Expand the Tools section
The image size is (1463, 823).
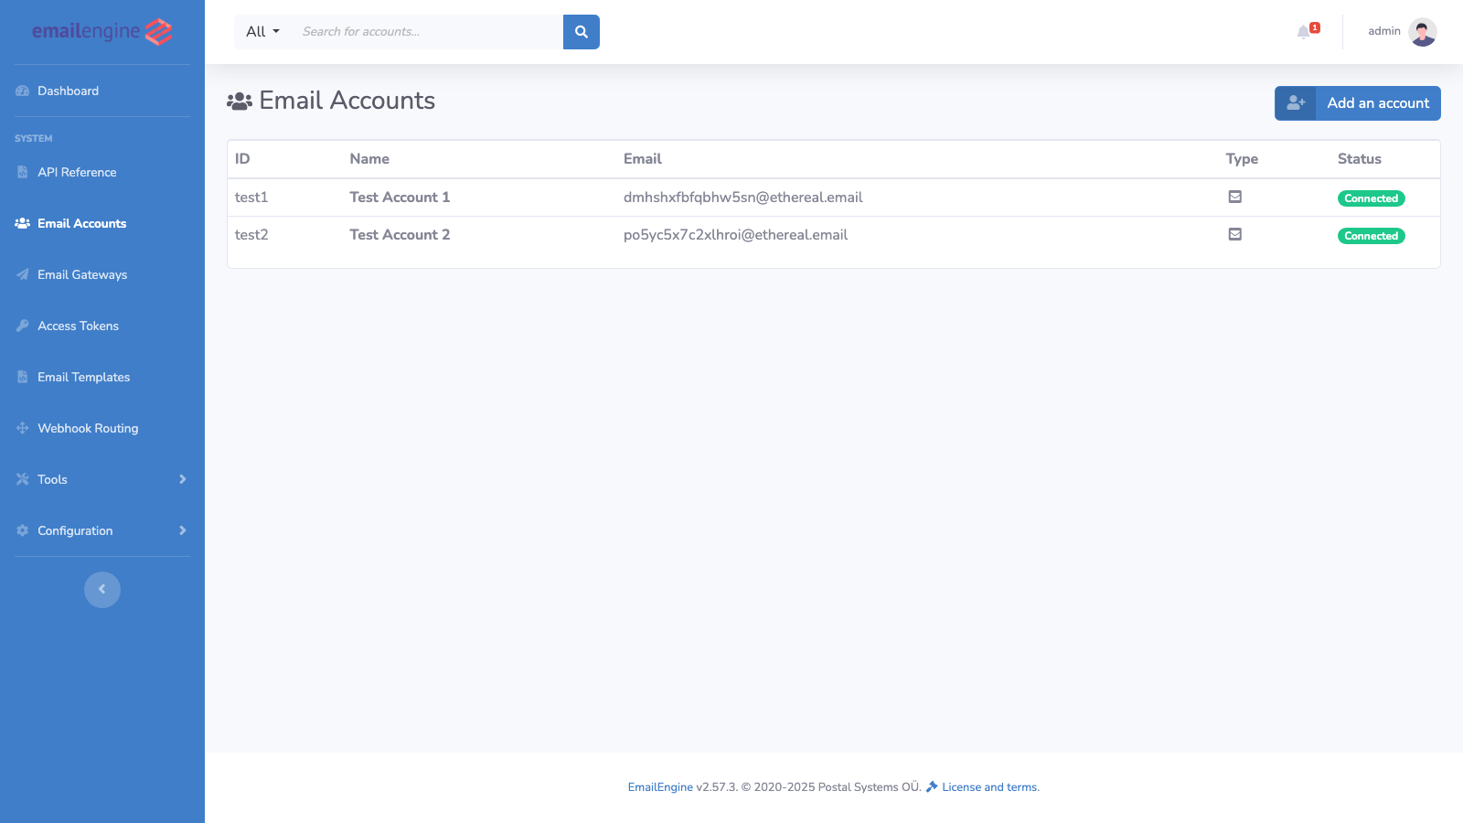tap(52, 479)
